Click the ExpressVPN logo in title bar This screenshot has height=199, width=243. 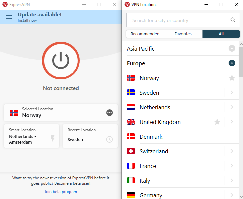click(5, 4)
